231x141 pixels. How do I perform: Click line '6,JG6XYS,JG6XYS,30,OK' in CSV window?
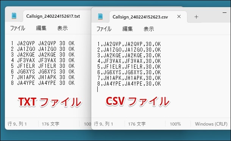(129, 72)
